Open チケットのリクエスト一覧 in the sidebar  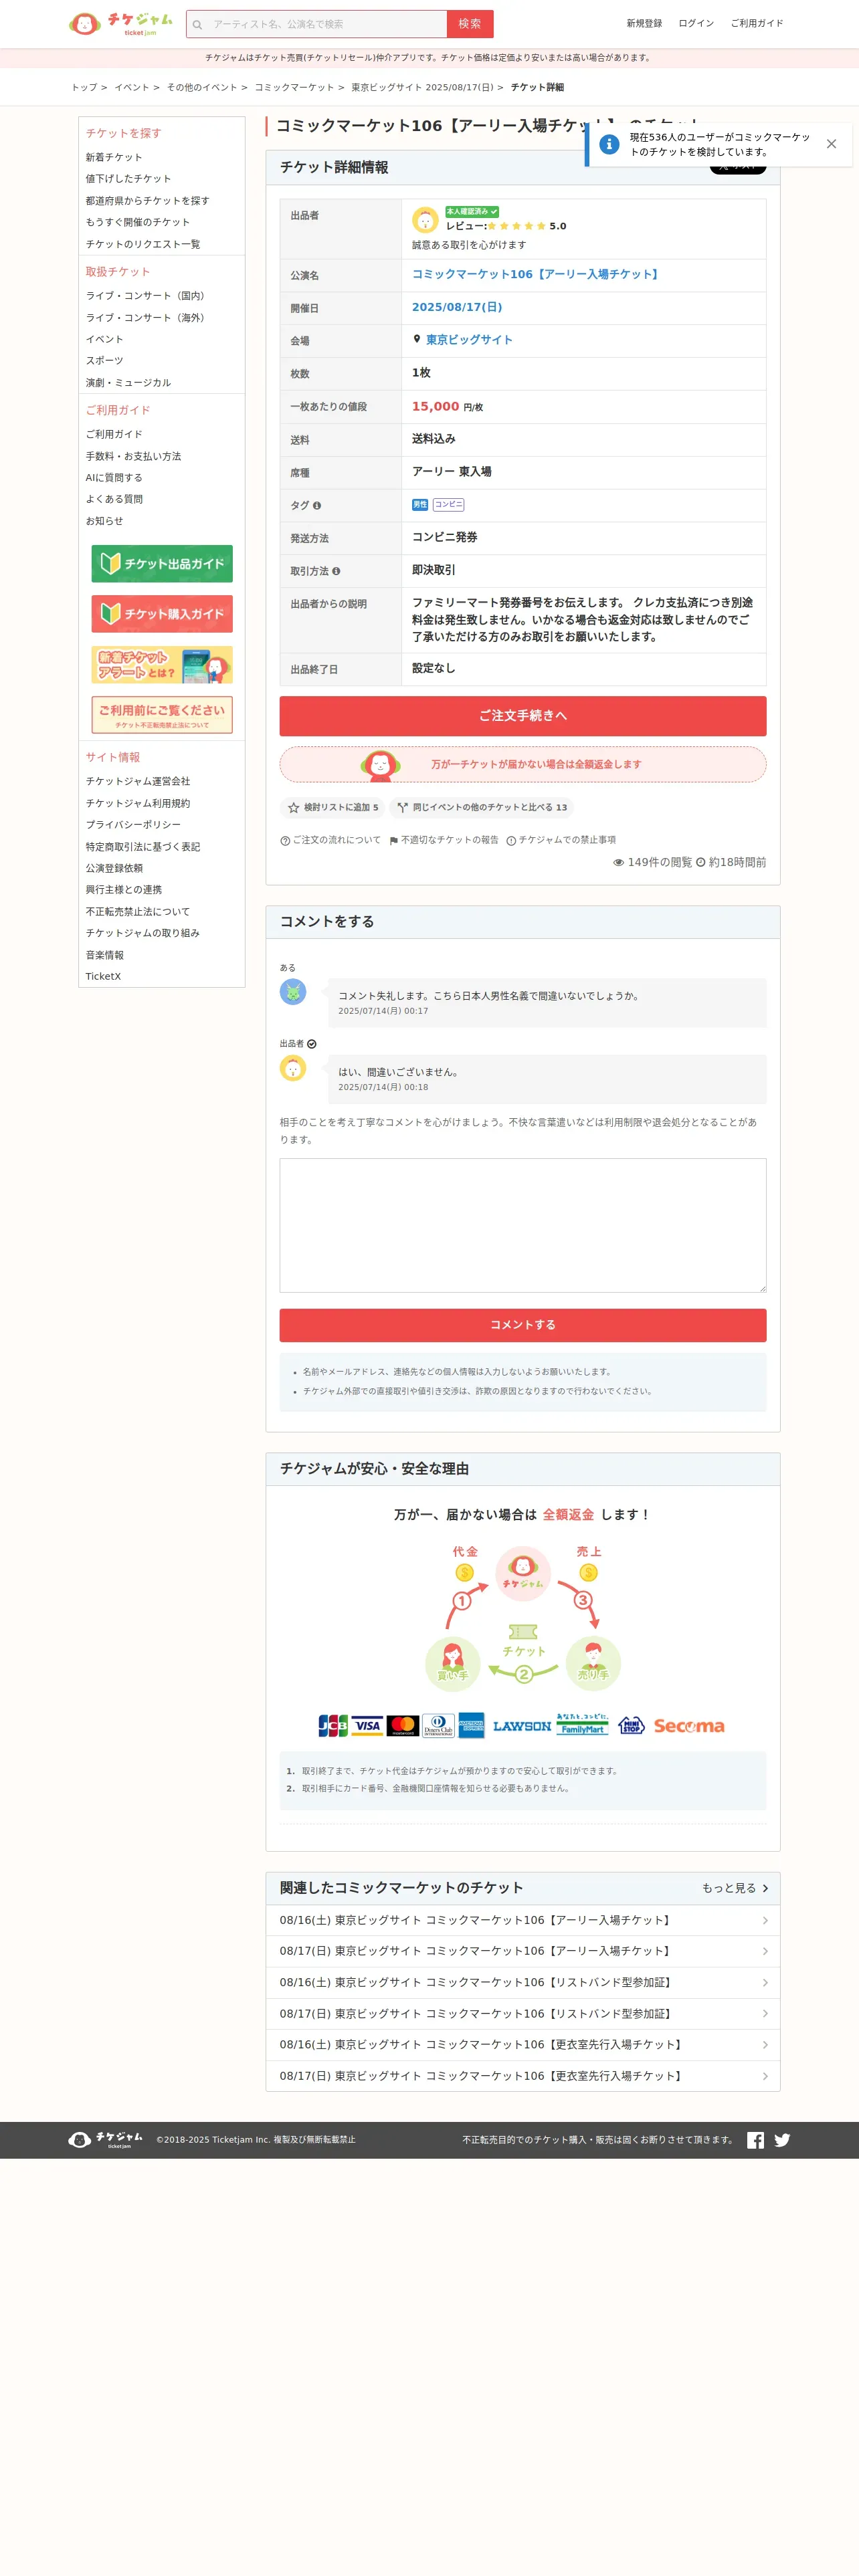142,244
